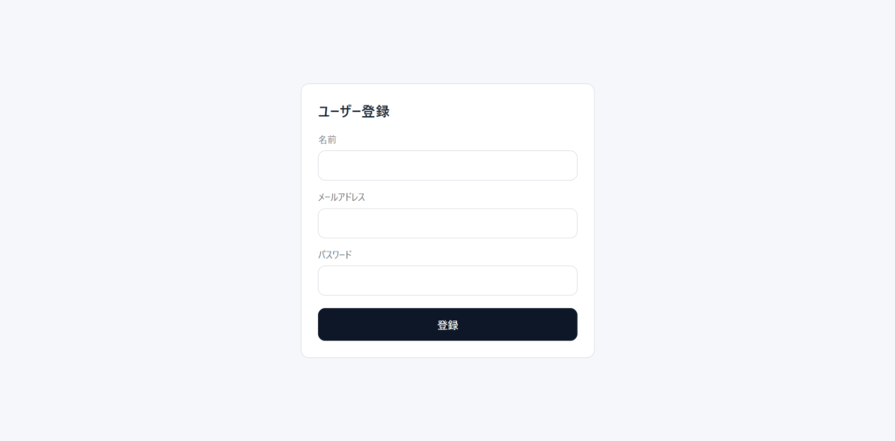Focus the メールアドレス text box
The height and width of the screenshot is (441, 895).
click(447, 224)
